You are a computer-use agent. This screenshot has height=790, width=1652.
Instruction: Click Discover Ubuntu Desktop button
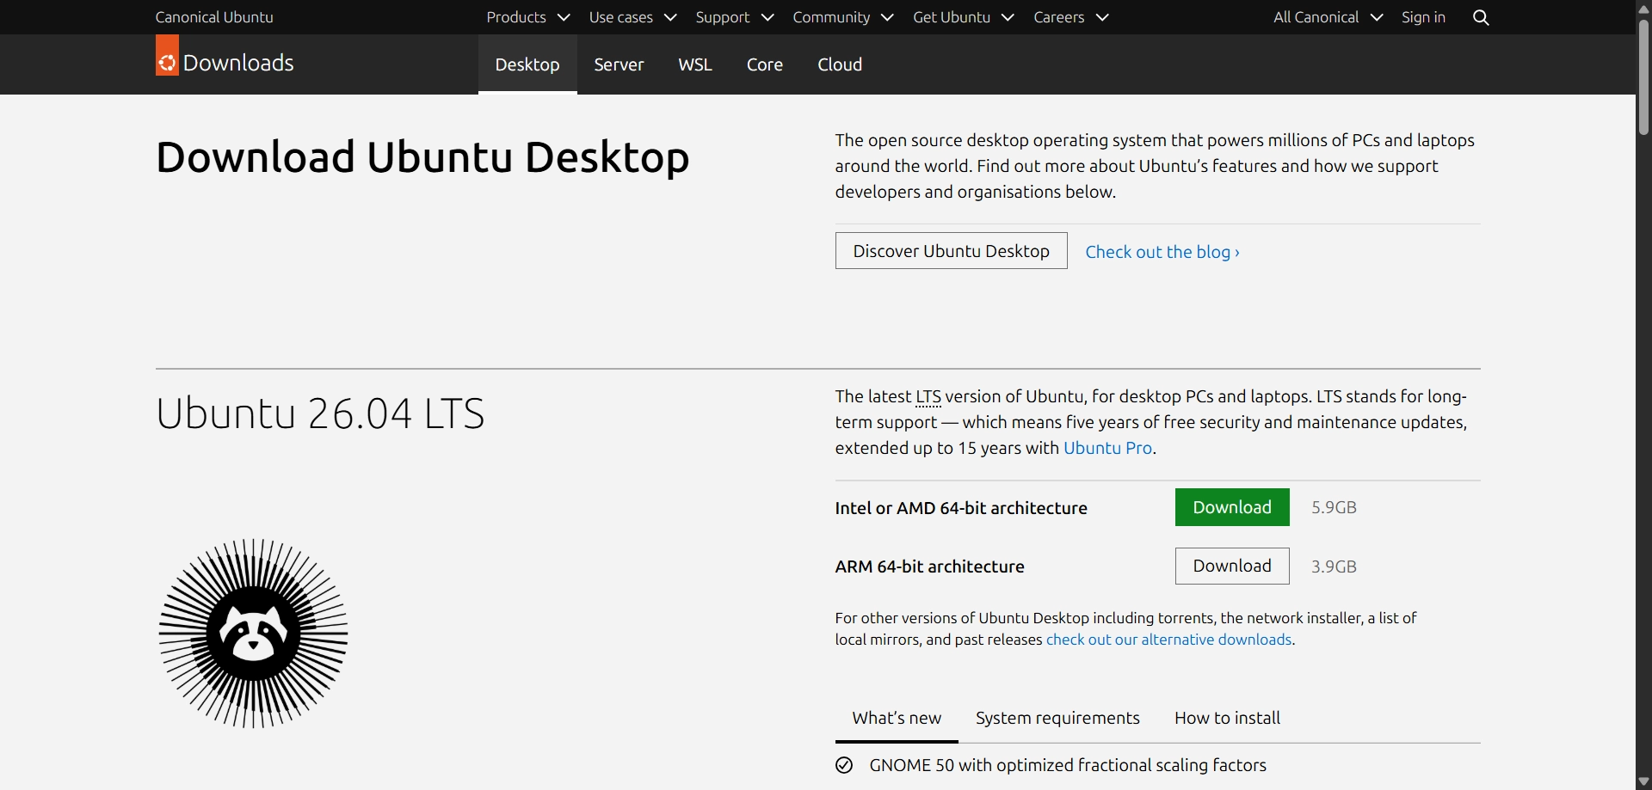pos(951,250)
